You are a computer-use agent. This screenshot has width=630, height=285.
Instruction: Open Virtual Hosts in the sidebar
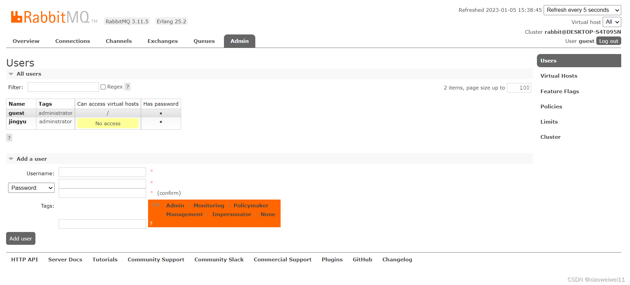point(559,76)
